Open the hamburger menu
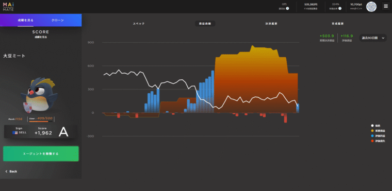Viewport: 392px width, 191px height. point(385,7)
